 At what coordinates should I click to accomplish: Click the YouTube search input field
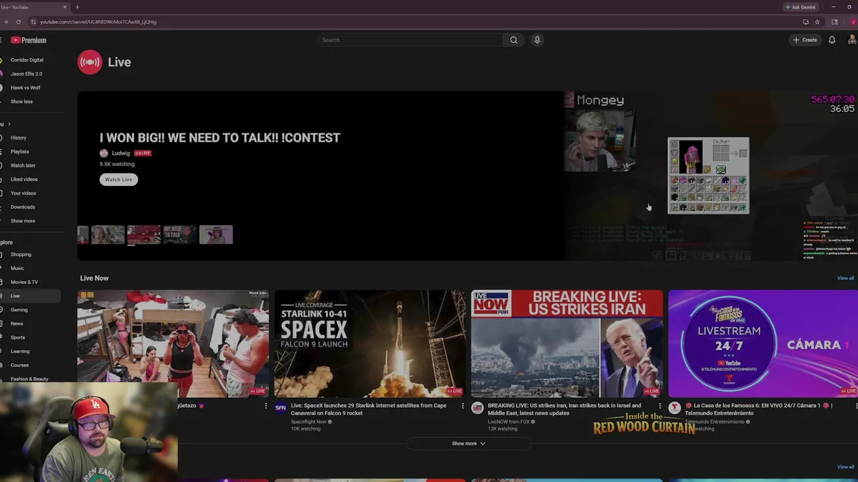410,40
